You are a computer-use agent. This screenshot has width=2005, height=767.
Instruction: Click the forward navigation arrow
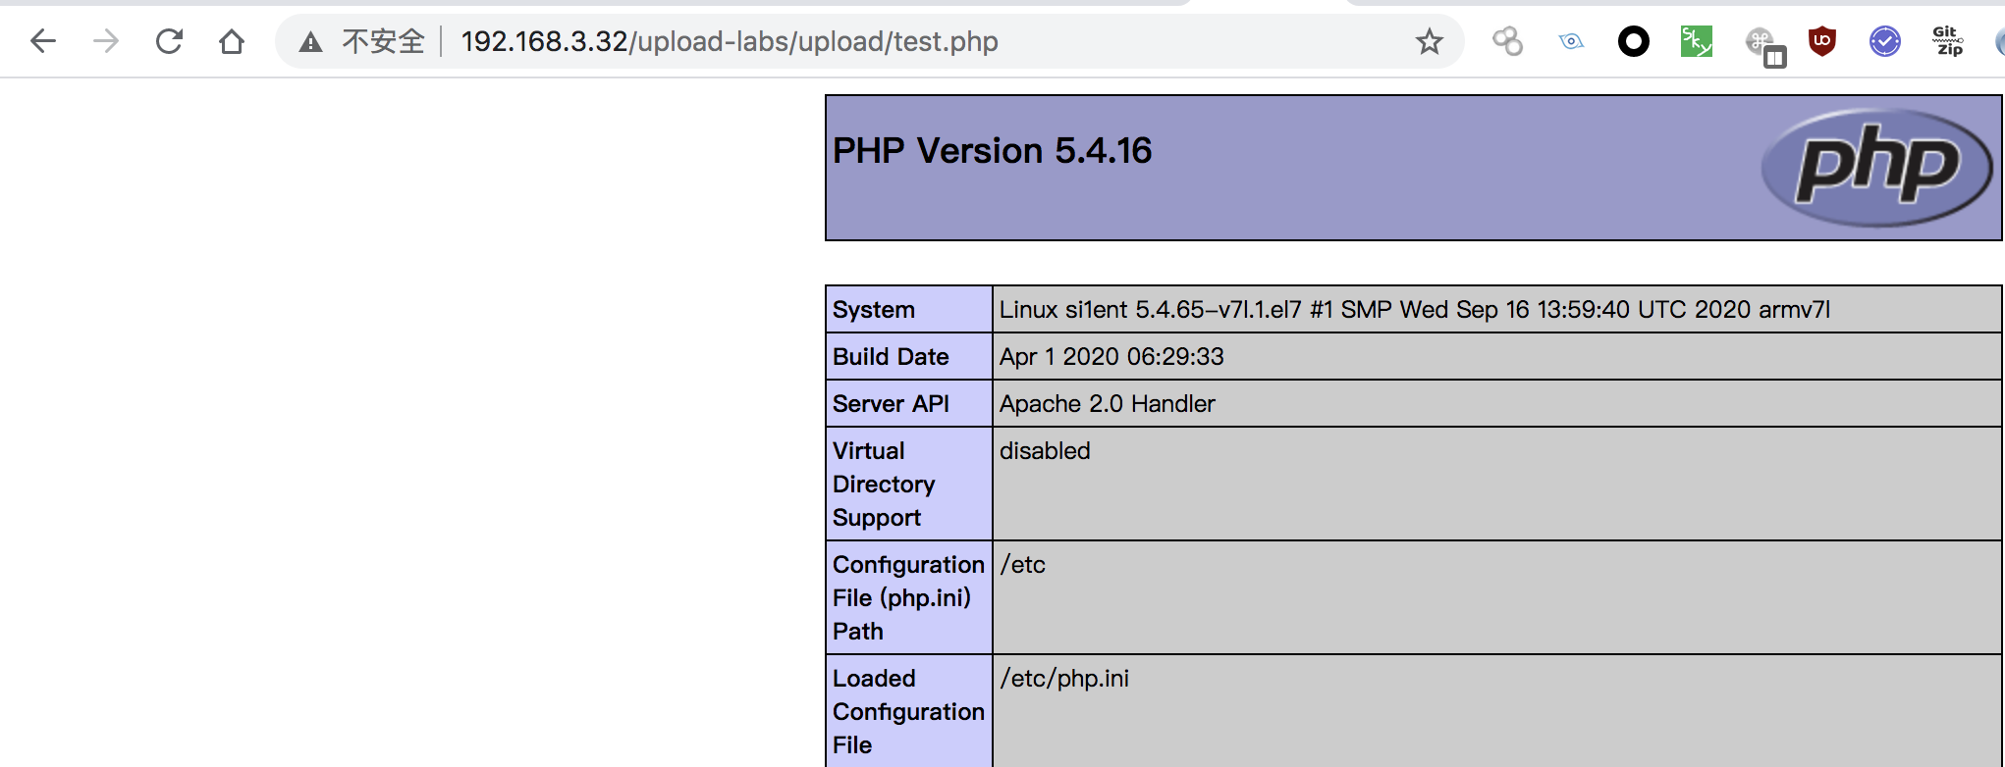pos(106,41)
